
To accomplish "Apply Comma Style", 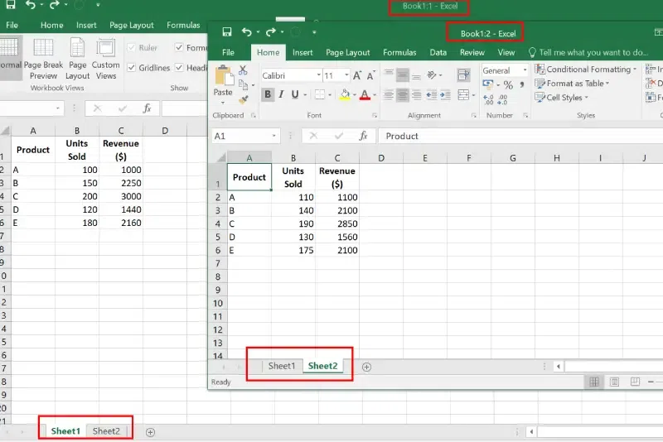I will tap(522, 84).
